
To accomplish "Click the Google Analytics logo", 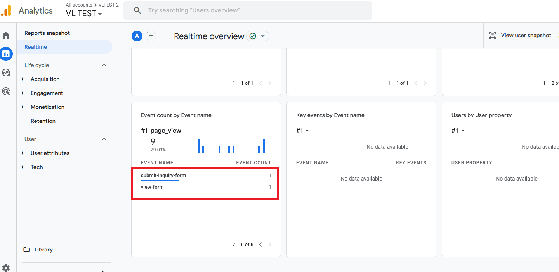I will (6, 11).
